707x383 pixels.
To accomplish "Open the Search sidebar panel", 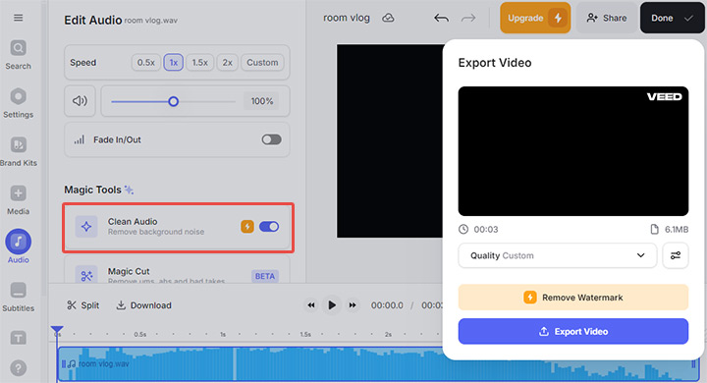I will [x=18, y=55].
